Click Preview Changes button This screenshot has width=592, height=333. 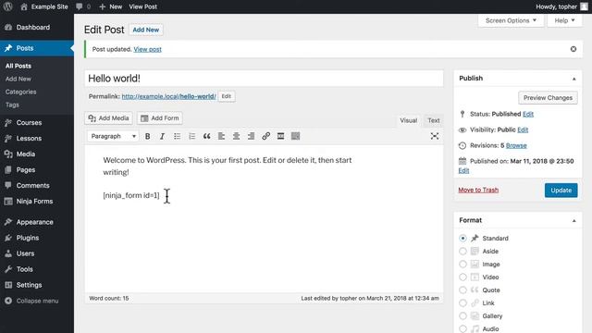click(x=548, y=98)
